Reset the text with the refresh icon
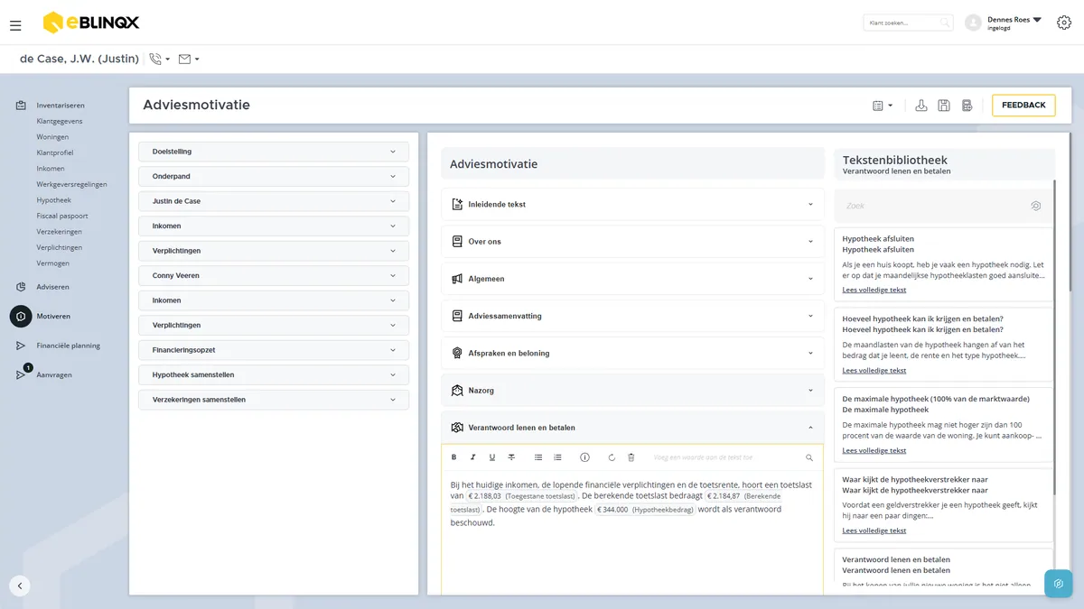The image size is (1084, 609). point(612,457)
